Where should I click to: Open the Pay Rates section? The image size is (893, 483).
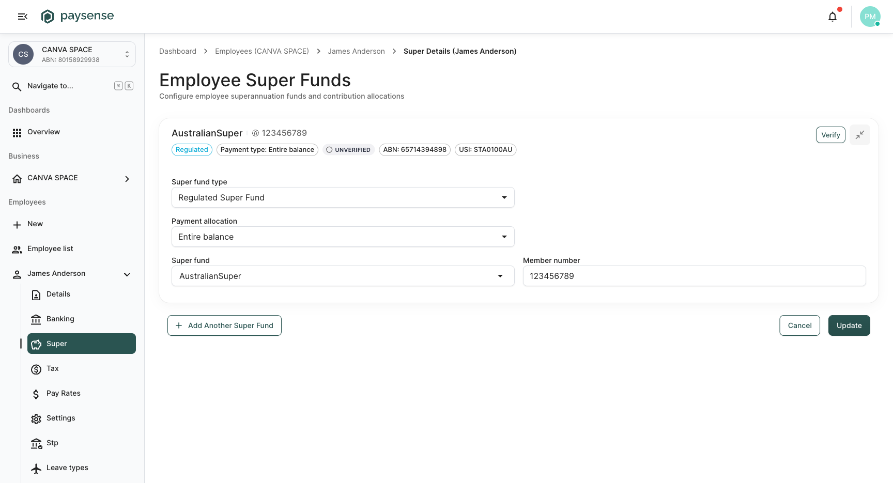[82, 393]
